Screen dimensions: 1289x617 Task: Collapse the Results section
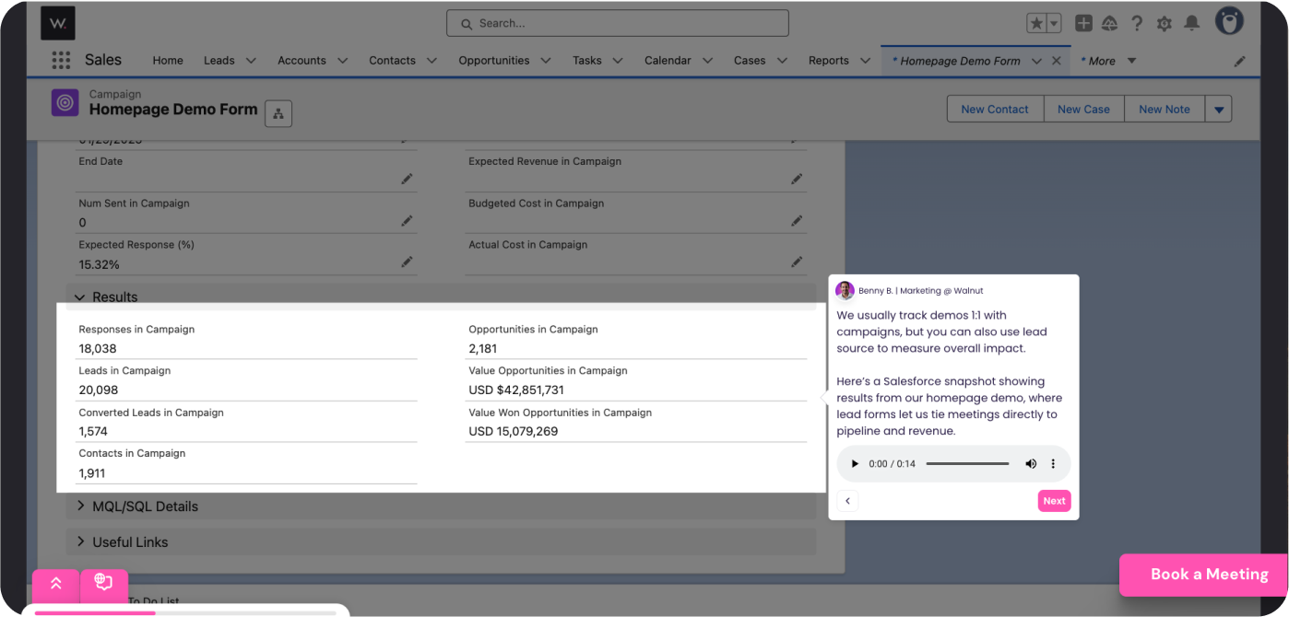click(80, 297)
